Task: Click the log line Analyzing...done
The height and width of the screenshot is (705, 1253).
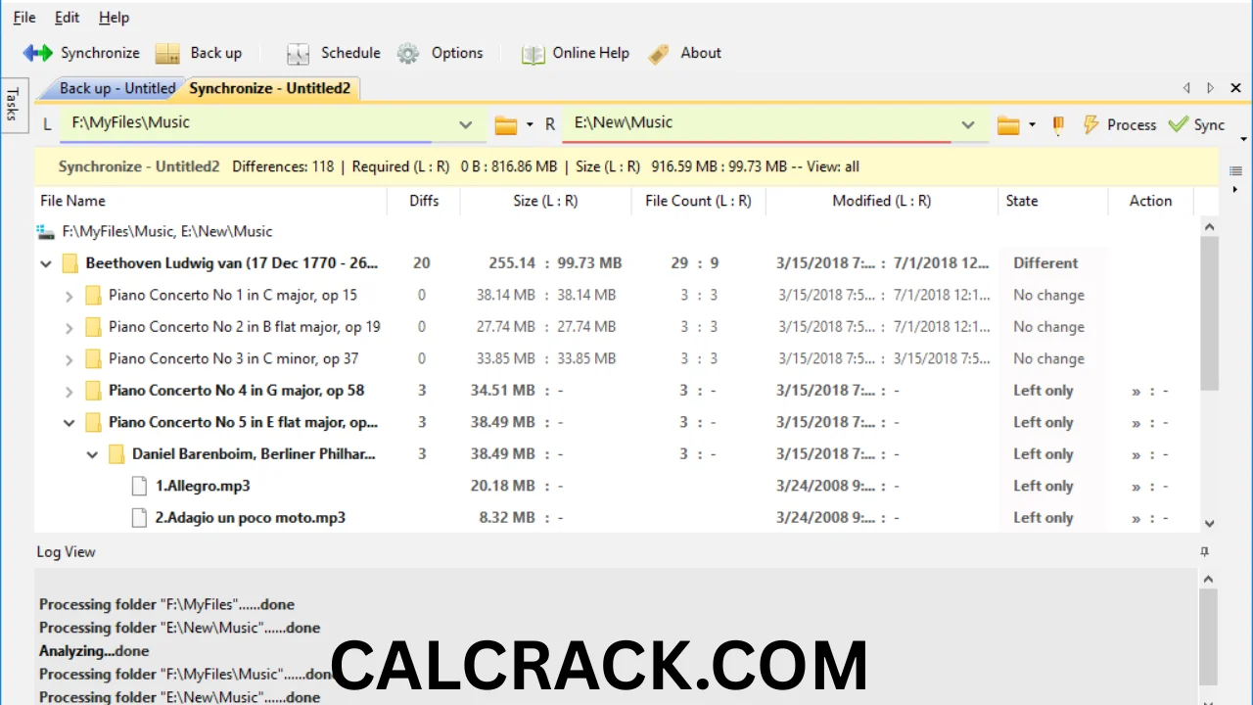Action: tap(94, 651)
